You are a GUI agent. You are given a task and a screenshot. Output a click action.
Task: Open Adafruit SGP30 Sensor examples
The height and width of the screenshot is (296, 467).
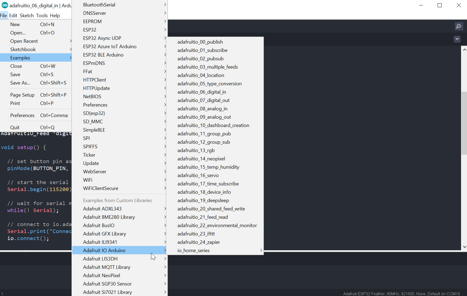click(x=120, y=284)
